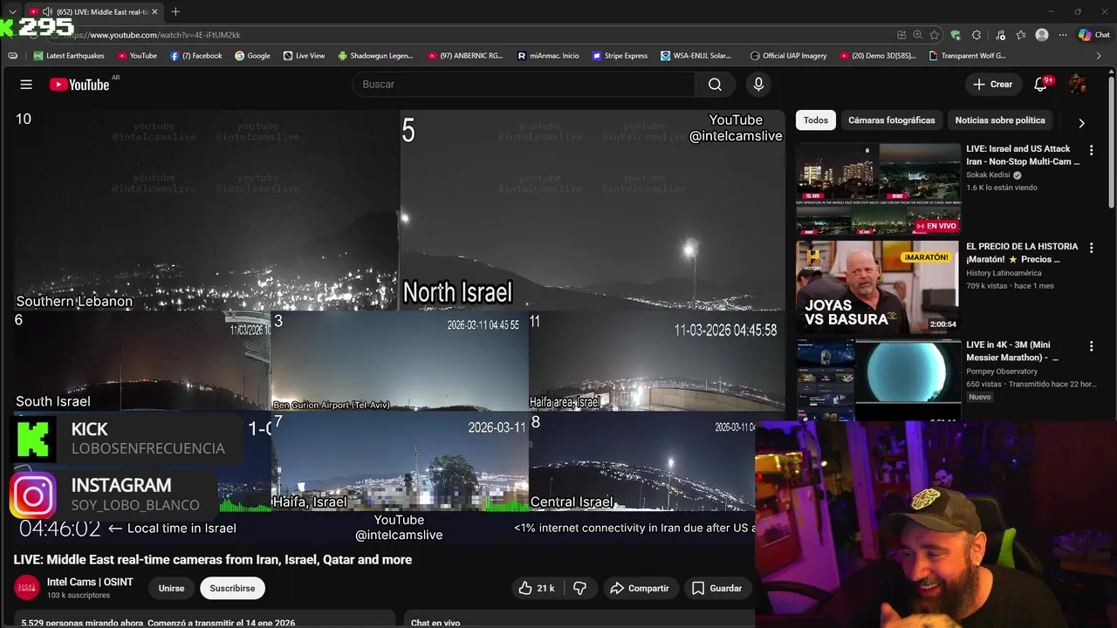Select the Todos filter chip
Viewport: 1117px width, 628px height.
click(816, 120)
